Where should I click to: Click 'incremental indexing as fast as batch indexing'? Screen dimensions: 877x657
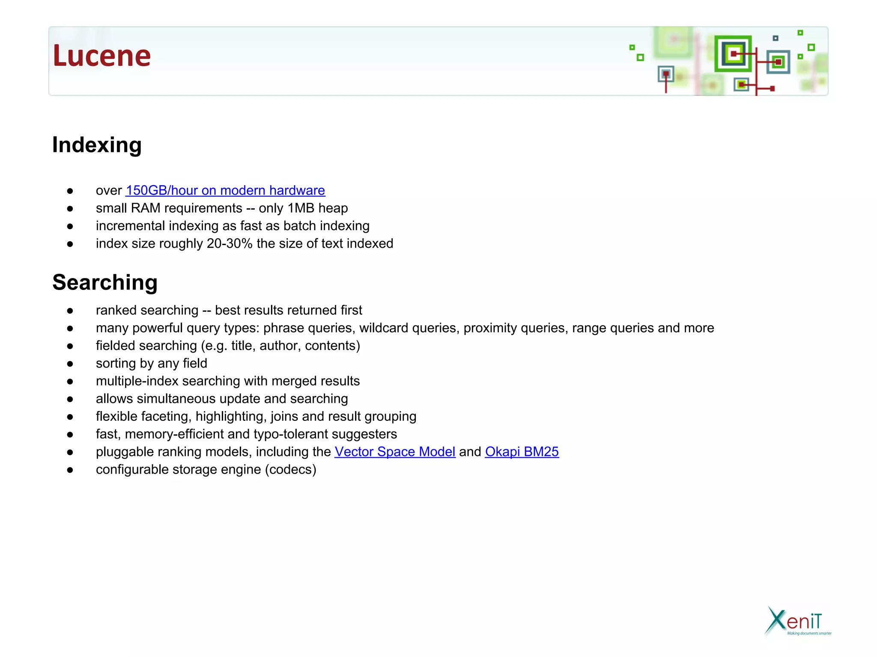pos(233,226)
